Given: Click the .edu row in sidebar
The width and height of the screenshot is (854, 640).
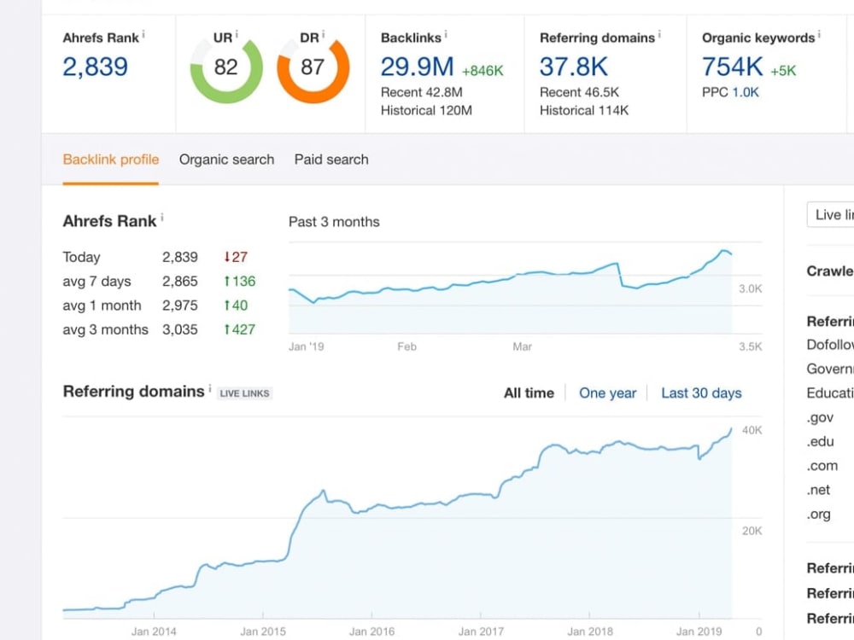Looking at the screenshot, I should tap(820, 441).
